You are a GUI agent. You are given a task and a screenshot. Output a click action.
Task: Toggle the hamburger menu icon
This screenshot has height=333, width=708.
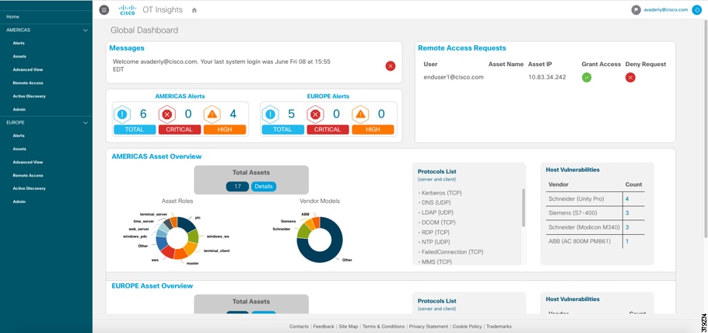(104, 10)
